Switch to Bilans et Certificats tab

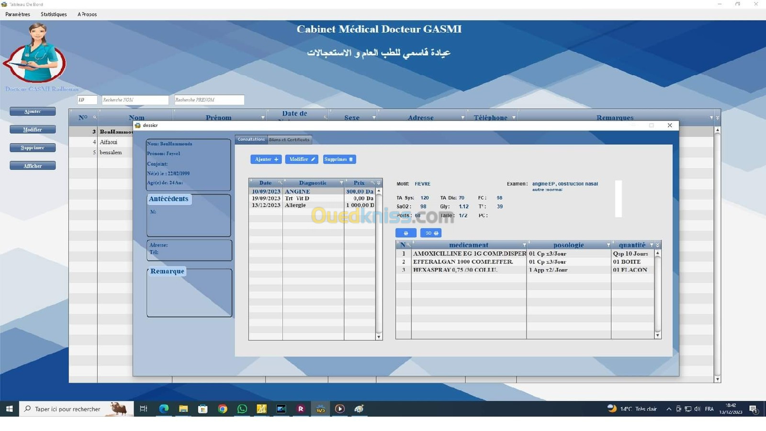289,139
